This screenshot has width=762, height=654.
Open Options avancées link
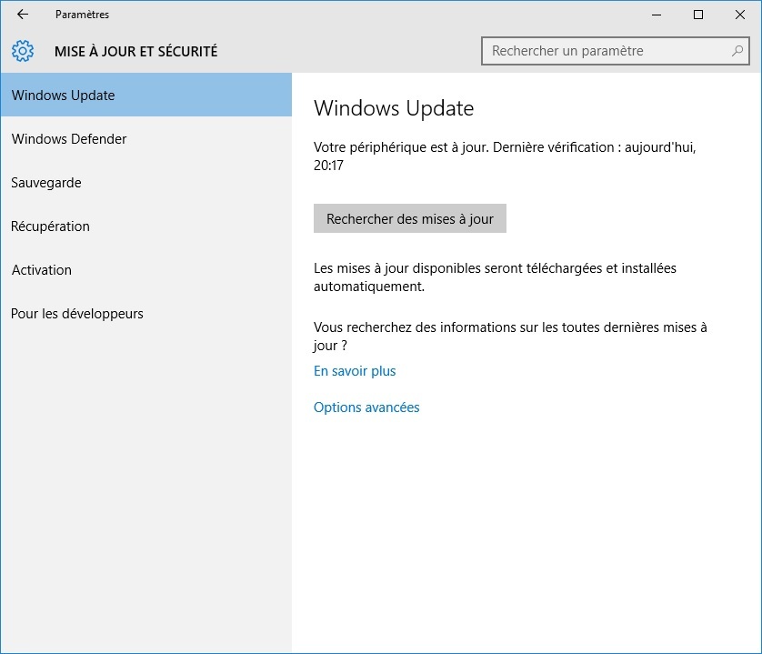(366, 407)
